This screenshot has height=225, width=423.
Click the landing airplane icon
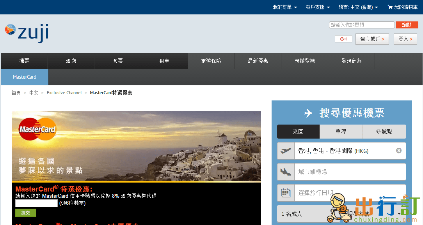coord(286,172)
